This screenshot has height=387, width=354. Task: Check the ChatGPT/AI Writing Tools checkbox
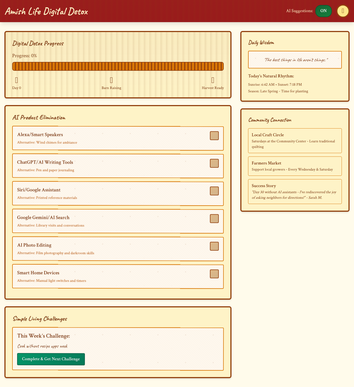click(x=214, y=163)
